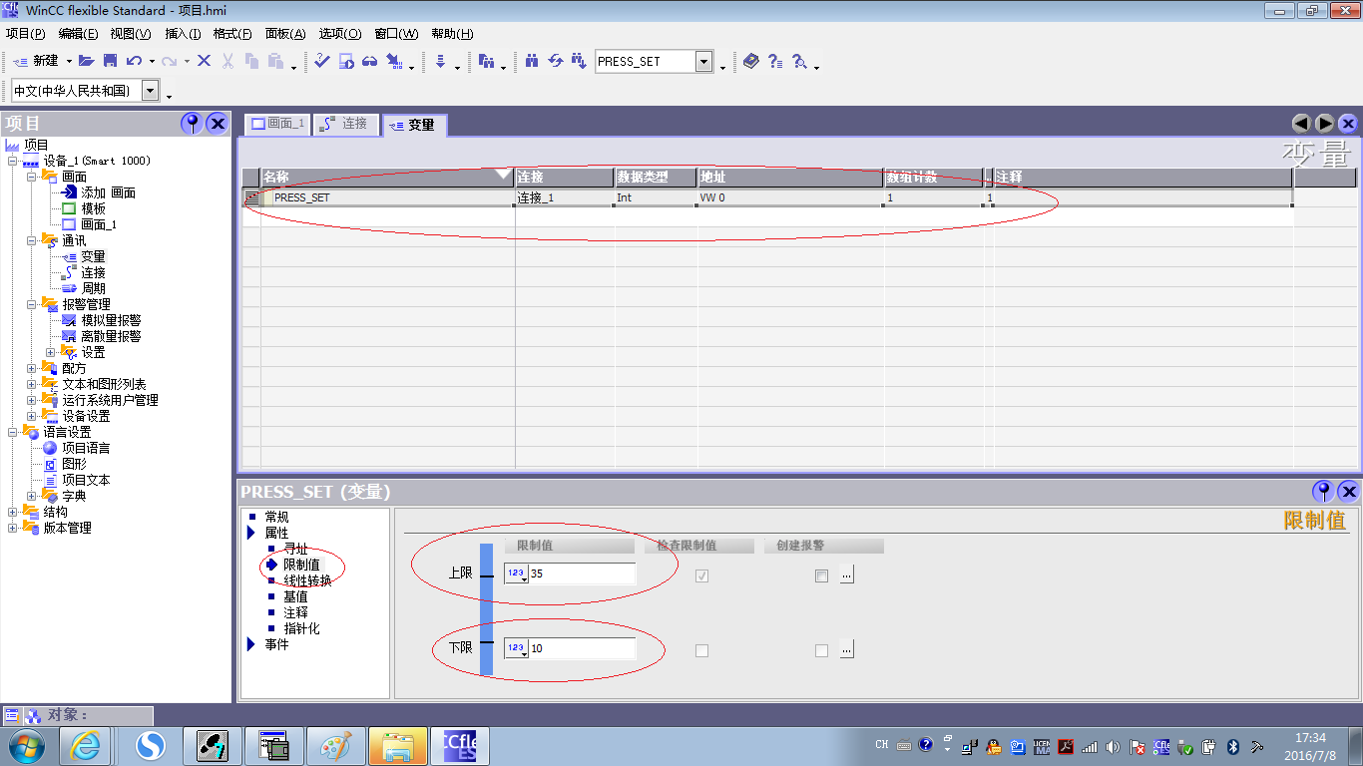Click the VW 0 address cell
The height and width of the screenshot is (766, 1363).
(x=790, y=197)
